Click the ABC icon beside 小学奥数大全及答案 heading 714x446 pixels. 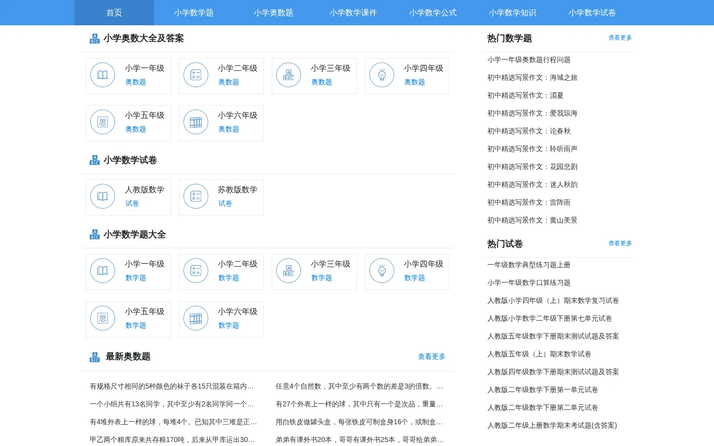pyautogui.click(x=95, y=39)
